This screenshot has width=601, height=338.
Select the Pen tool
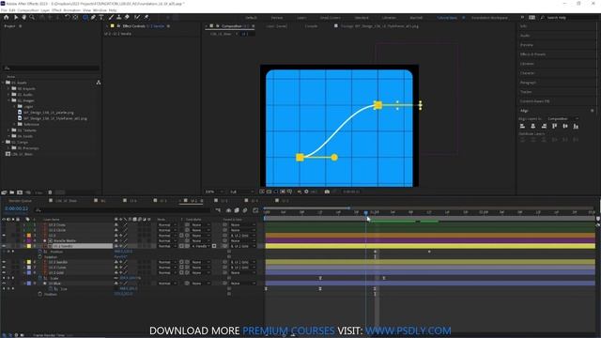tap(93, 17)
